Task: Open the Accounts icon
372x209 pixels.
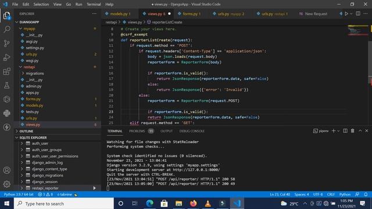Action: 6,170
